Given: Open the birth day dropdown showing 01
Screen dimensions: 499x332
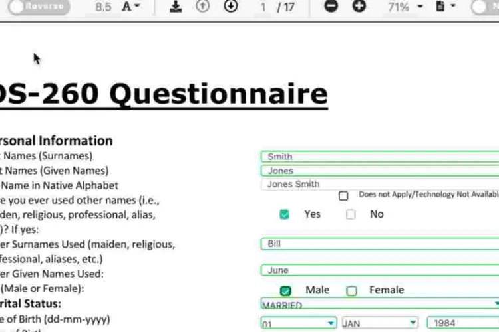Looking at the screenshot, I should [299, 323].
